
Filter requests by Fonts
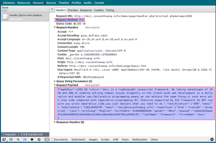click(x=125, y=139)
